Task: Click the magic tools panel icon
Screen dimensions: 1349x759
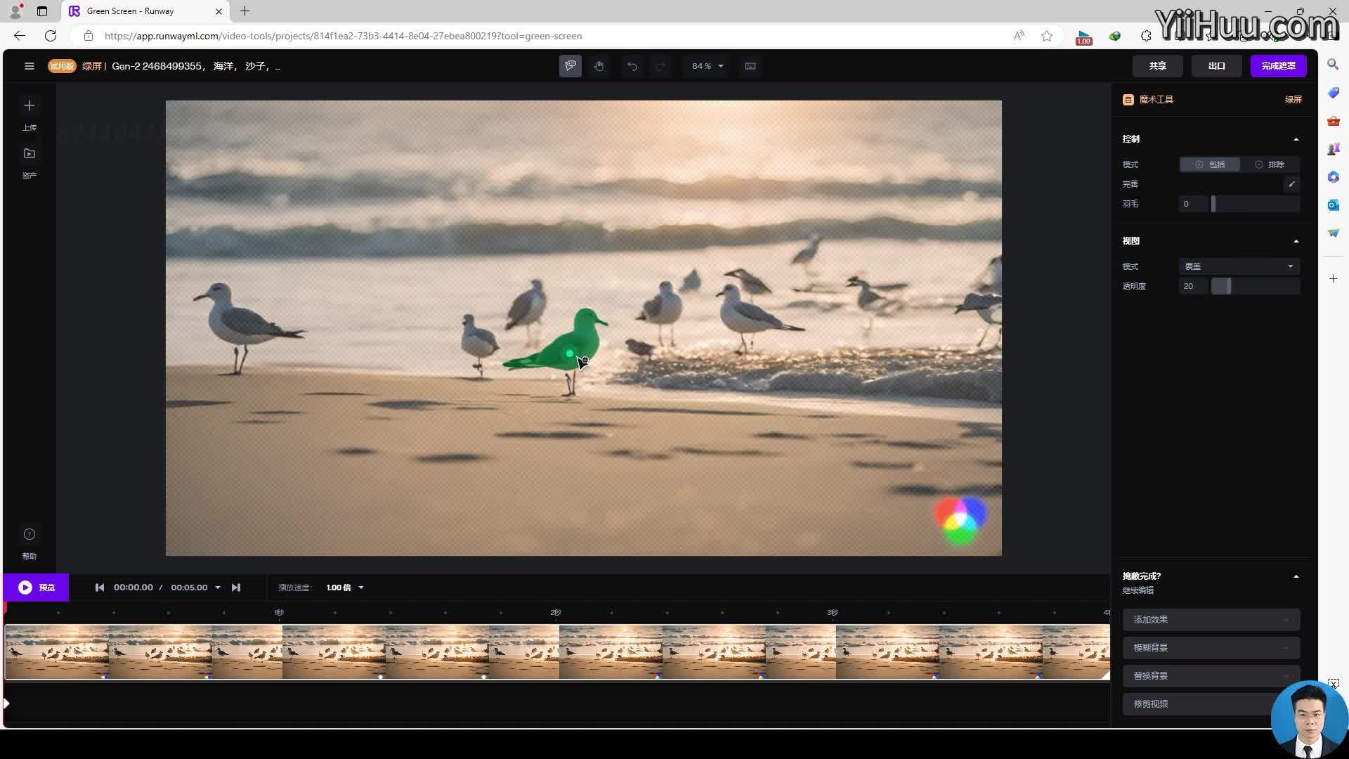Action: (x=1128, y=100)
